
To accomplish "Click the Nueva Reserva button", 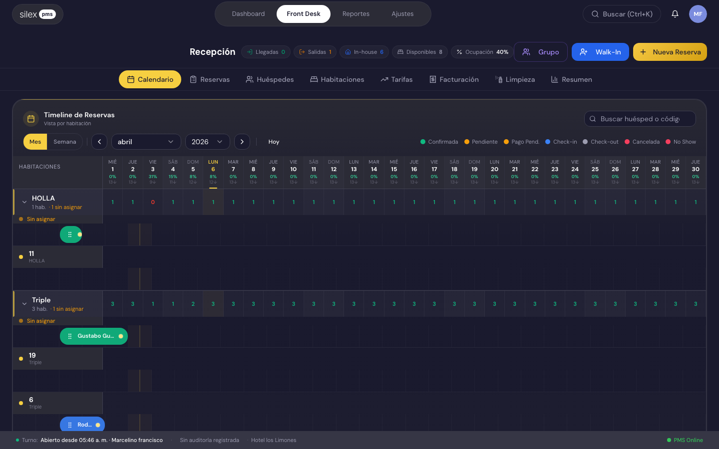I will 670,52.
